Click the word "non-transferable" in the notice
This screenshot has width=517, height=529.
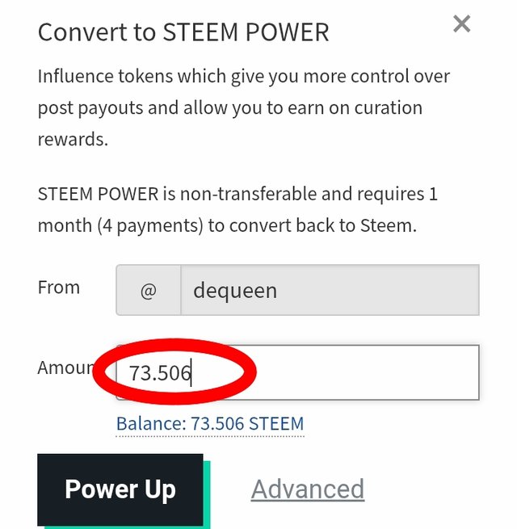coord(249,195)
